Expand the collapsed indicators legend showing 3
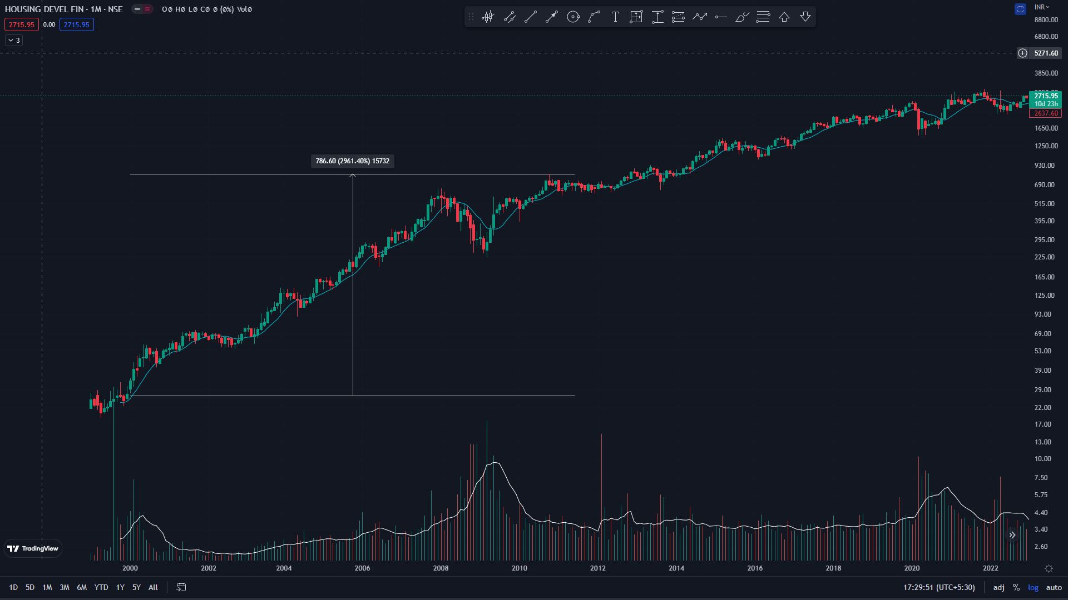 tap(14, 40)
